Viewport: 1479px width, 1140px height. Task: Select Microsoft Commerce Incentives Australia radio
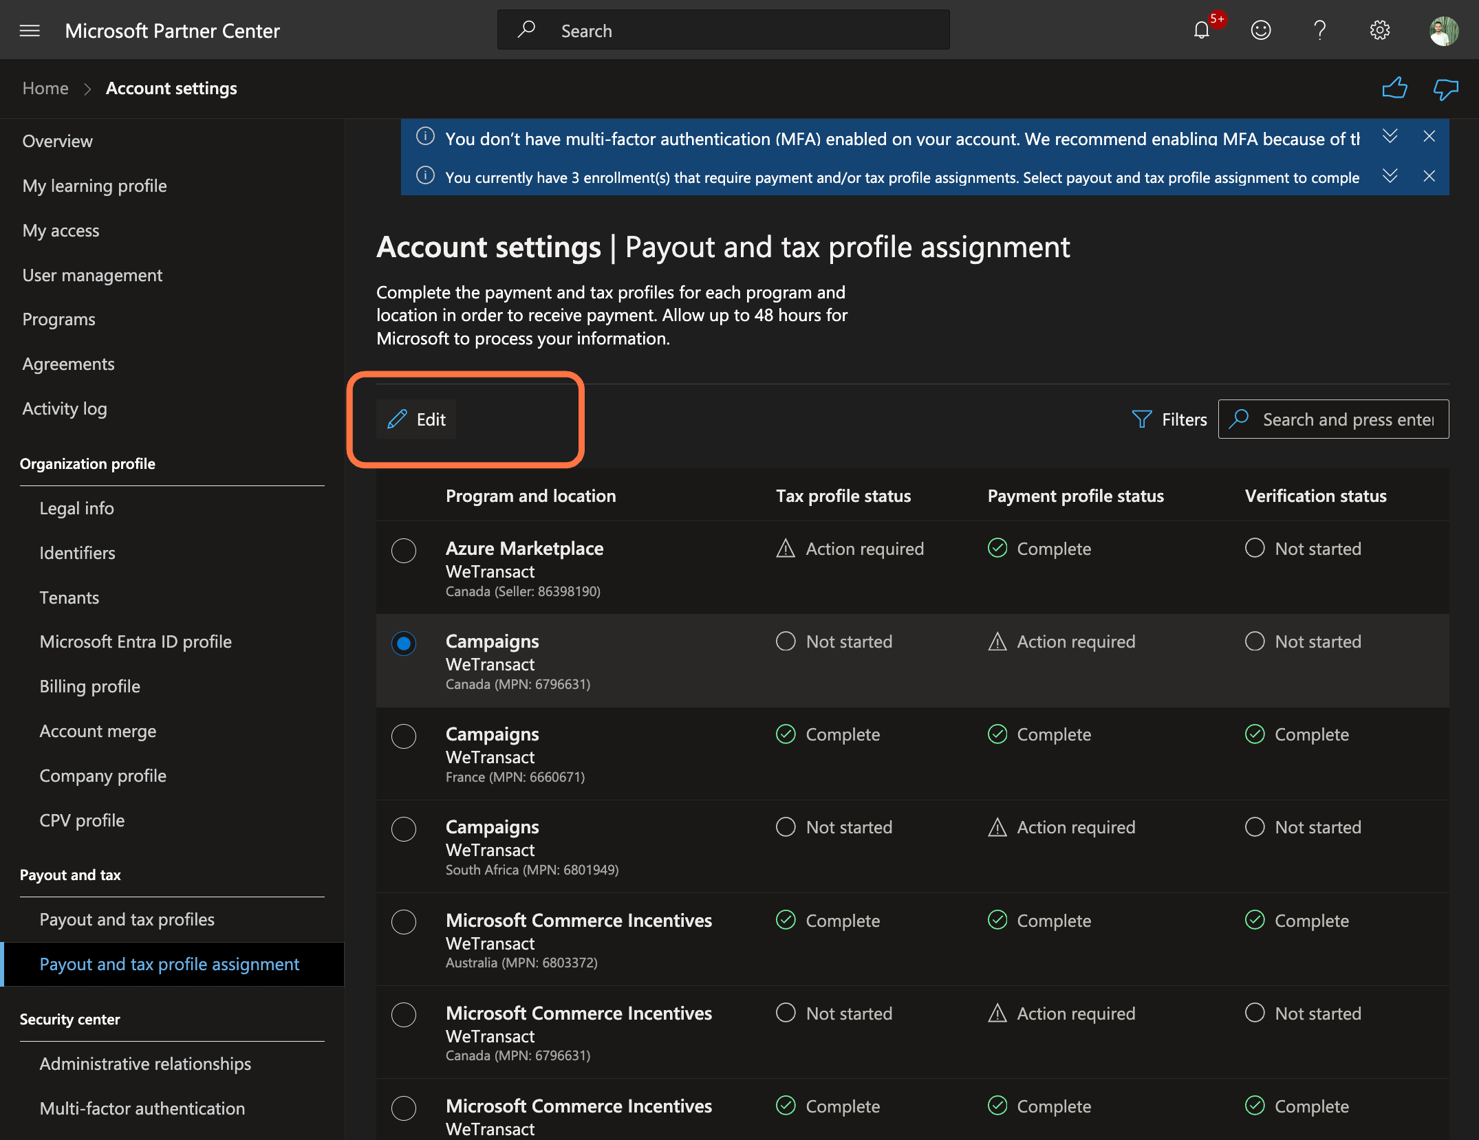[x=404, y=922]
